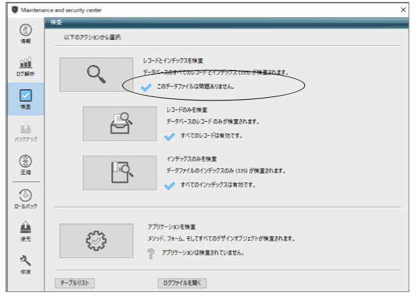Click the description データベースのレコードのみが検査されます。

click(x=212, y=121)
